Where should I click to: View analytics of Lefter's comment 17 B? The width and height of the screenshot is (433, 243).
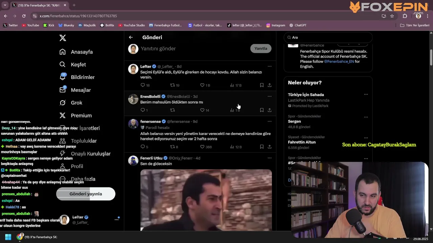(236, 85)
